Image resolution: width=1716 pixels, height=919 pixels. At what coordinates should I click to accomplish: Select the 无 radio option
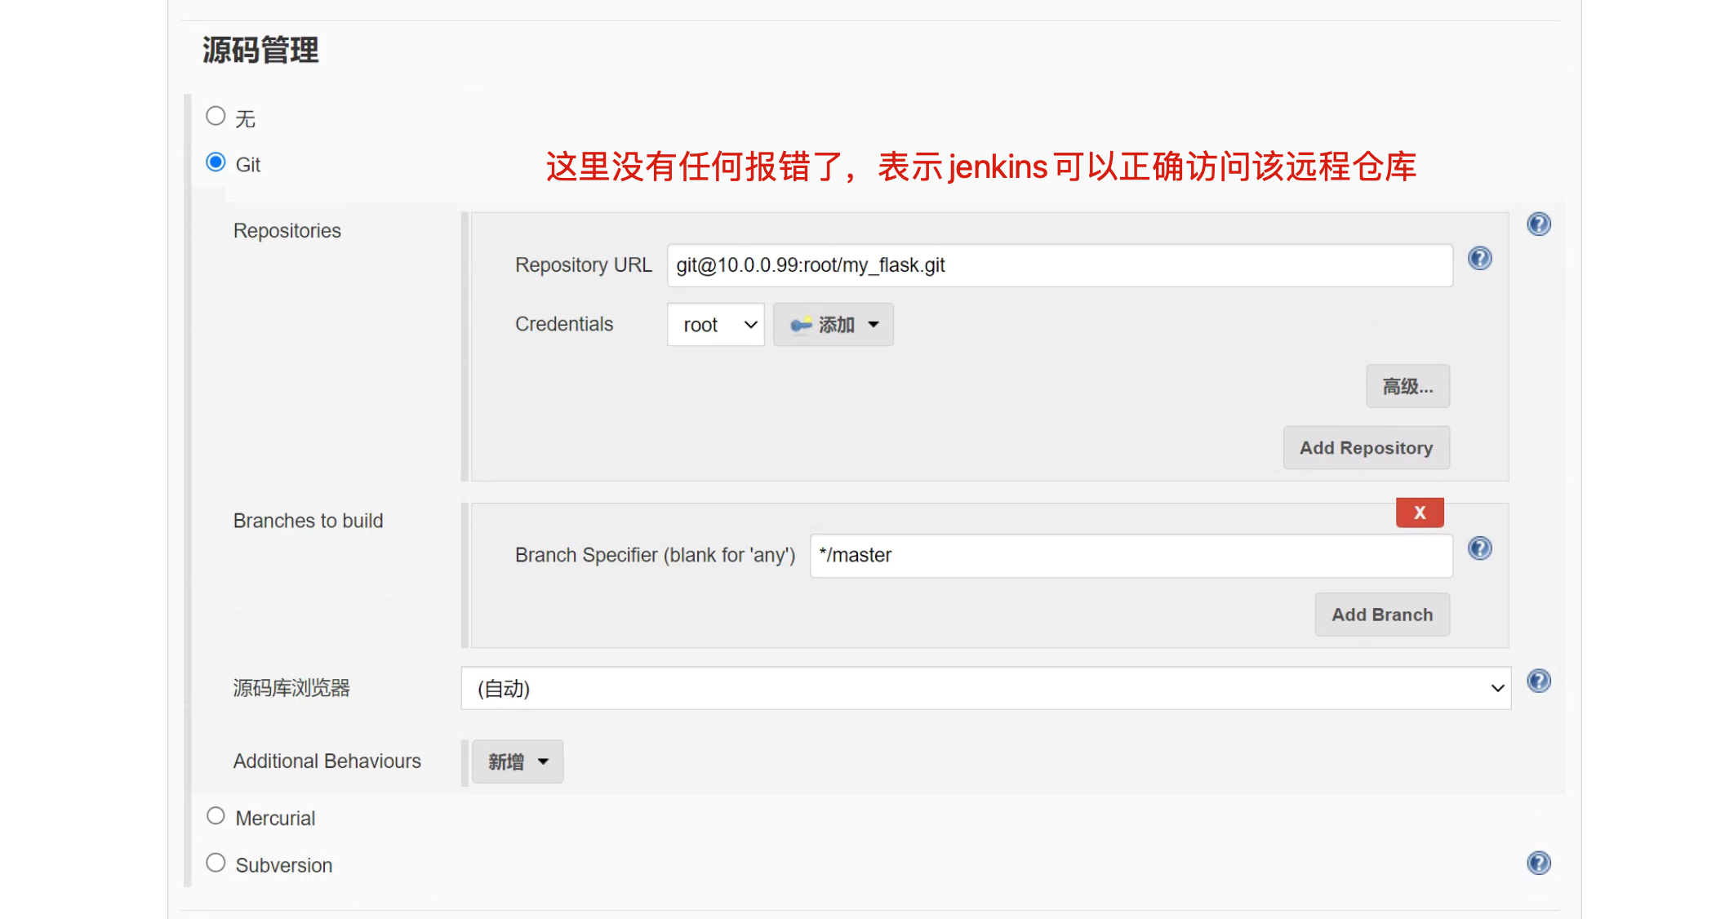point(216,116)
